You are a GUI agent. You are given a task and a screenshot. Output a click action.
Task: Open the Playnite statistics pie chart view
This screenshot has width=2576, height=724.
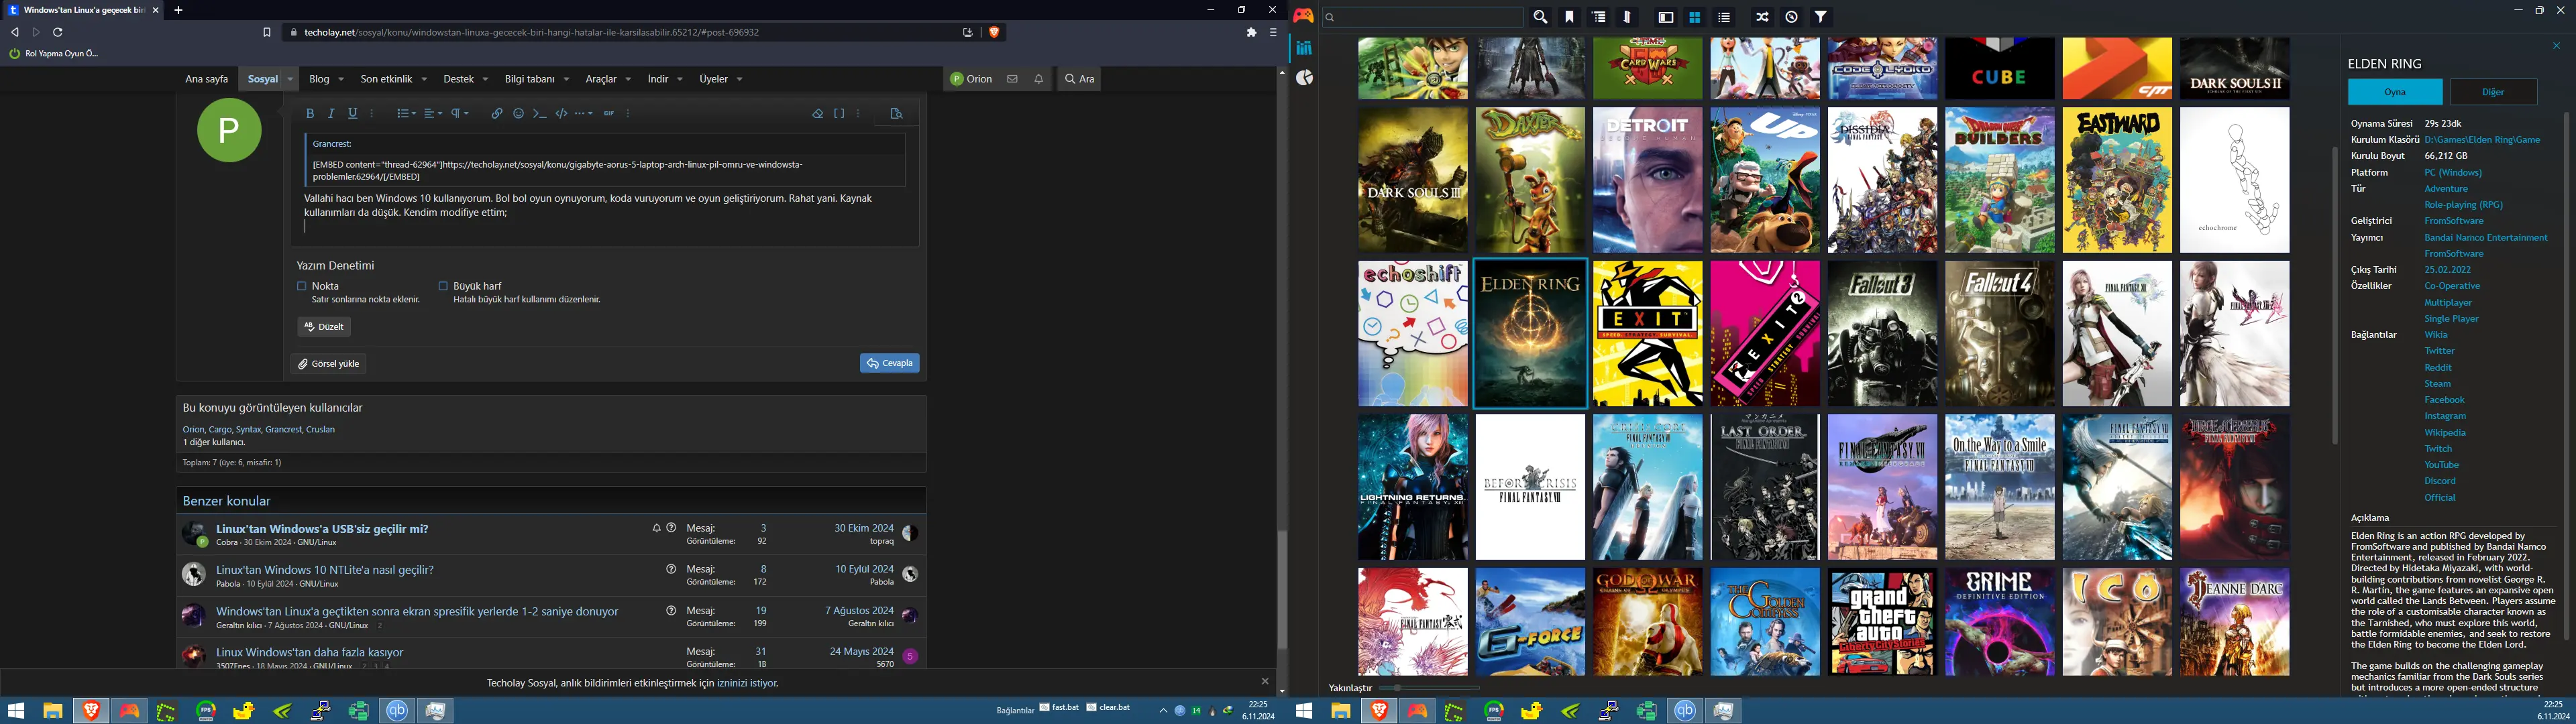(x=1304, y=78)
